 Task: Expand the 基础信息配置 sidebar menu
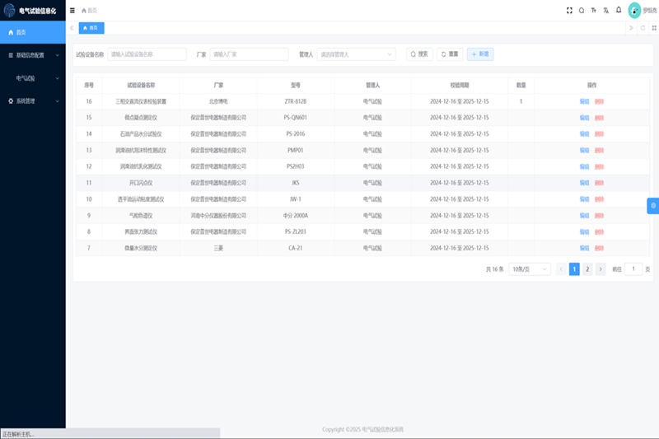(x=33, y=55)
